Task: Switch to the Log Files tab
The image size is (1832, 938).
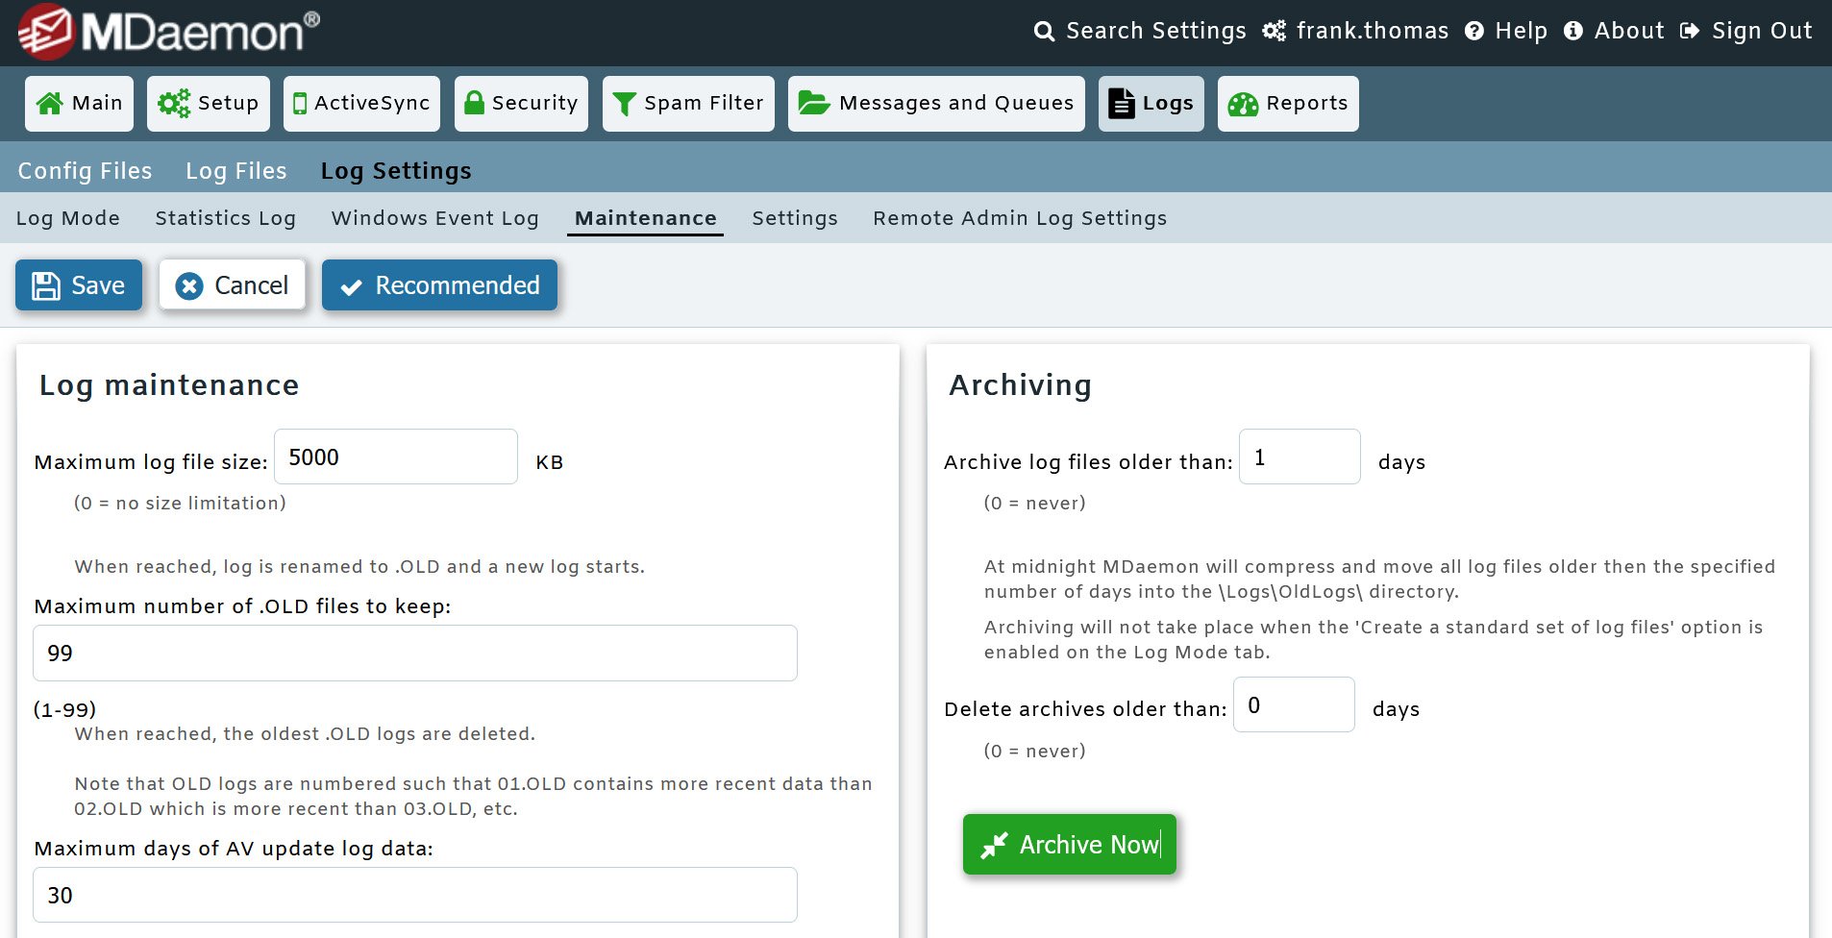Action: tap(235, 170)
